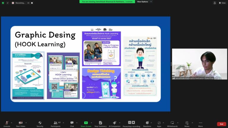Open the Reactions smiley menu
The width and height of the screenshot is (228, 128).
(x=147, y=124)
